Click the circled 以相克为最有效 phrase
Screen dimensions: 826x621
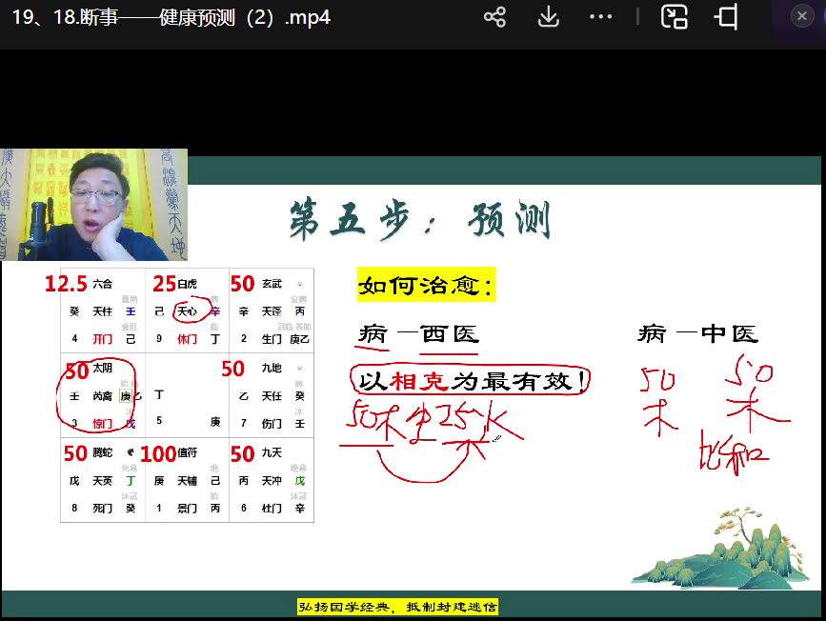pos(472,381)
